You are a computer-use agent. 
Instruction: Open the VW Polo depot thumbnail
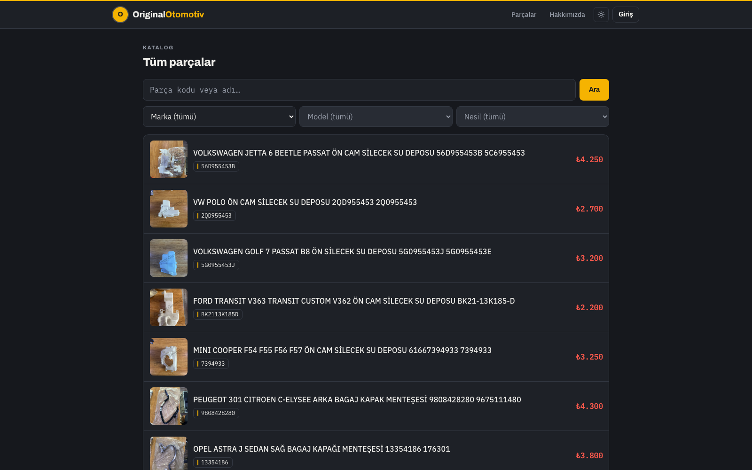click(169, 209)
